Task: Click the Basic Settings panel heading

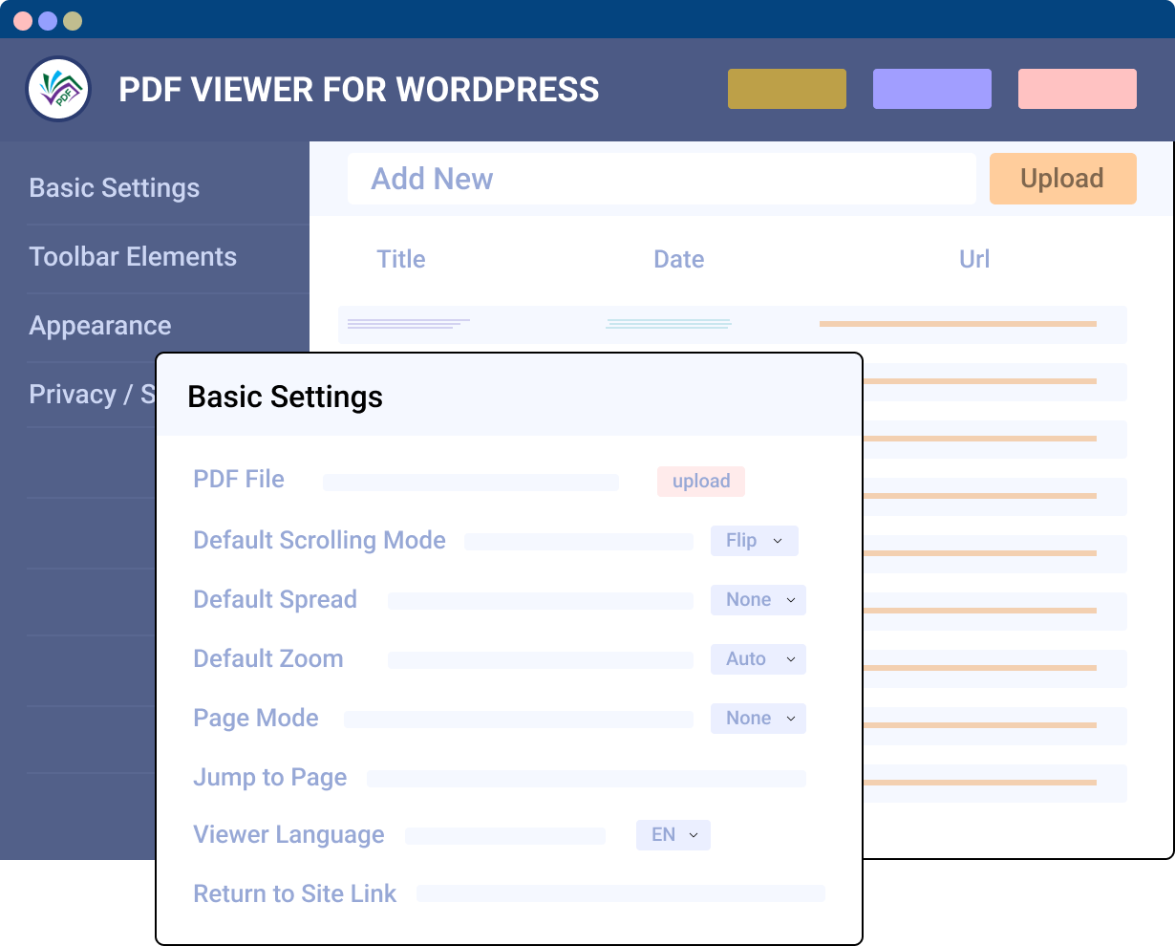Action: click(x=286, y=397)
